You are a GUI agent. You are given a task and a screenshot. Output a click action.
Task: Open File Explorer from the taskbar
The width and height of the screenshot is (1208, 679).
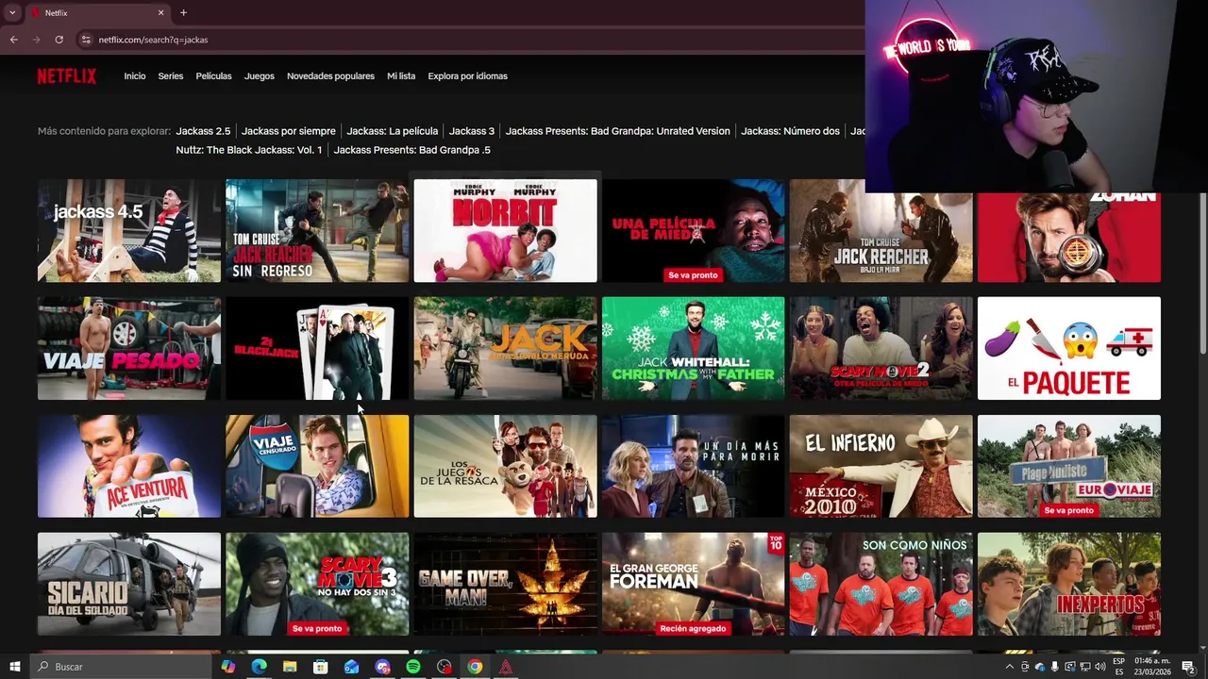click(290, 667)
